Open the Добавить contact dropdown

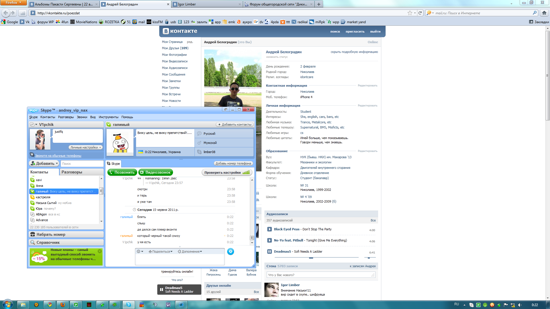coord(44,163)
